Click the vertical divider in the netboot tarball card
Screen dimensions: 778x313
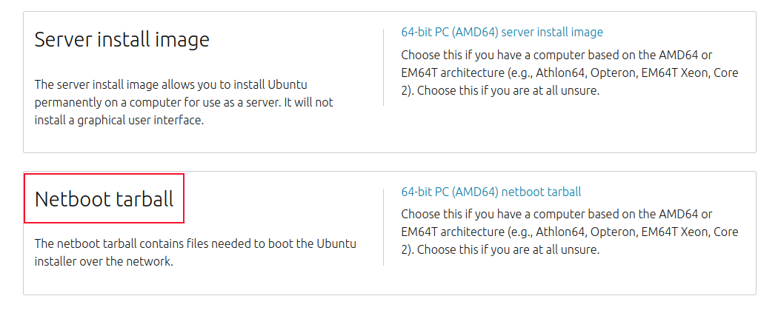click(383, 226)
